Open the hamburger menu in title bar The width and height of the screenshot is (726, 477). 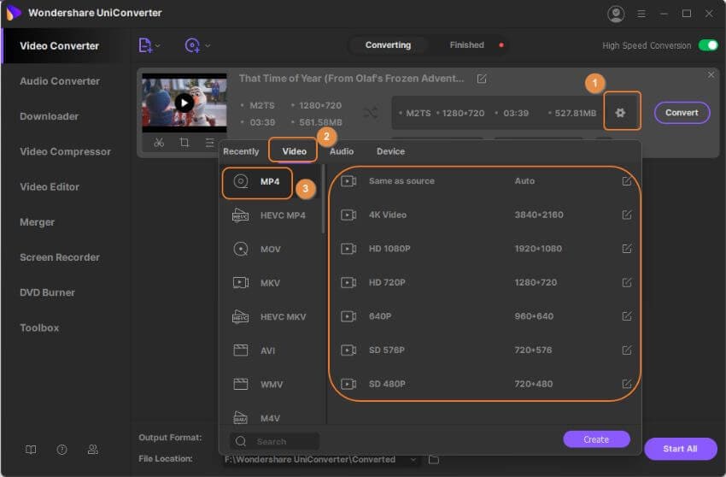point(641,14)
